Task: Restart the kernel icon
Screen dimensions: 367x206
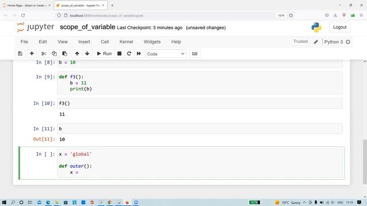Action: tap(129, 54)
